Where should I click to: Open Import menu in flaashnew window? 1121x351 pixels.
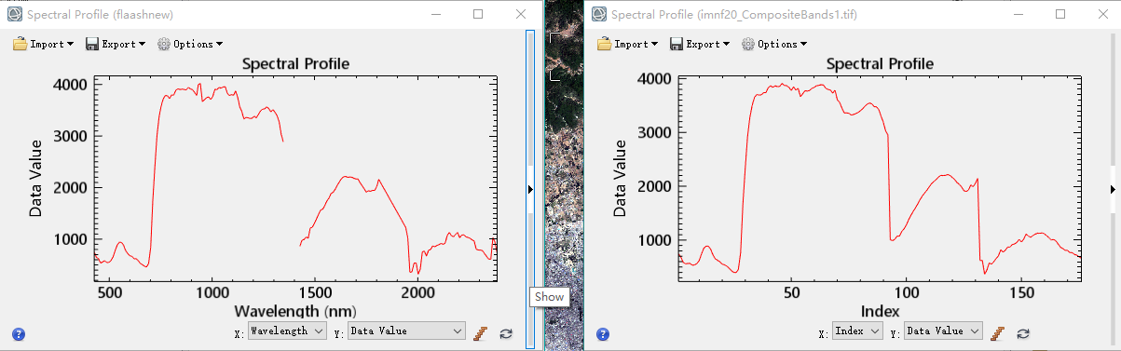click(44, 44)
